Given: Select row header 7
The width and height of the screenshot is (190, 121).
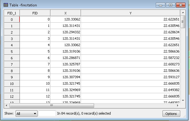Looking at the screenshot, I should [12, 64].
